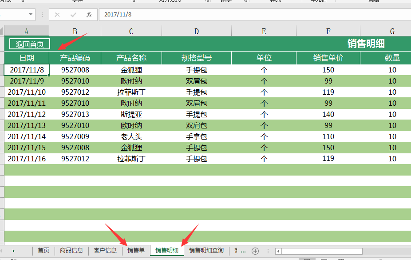Viewport: 411px width, 260px height.
Task: Select the 销售明细 sheet tab
Action: 167,251
